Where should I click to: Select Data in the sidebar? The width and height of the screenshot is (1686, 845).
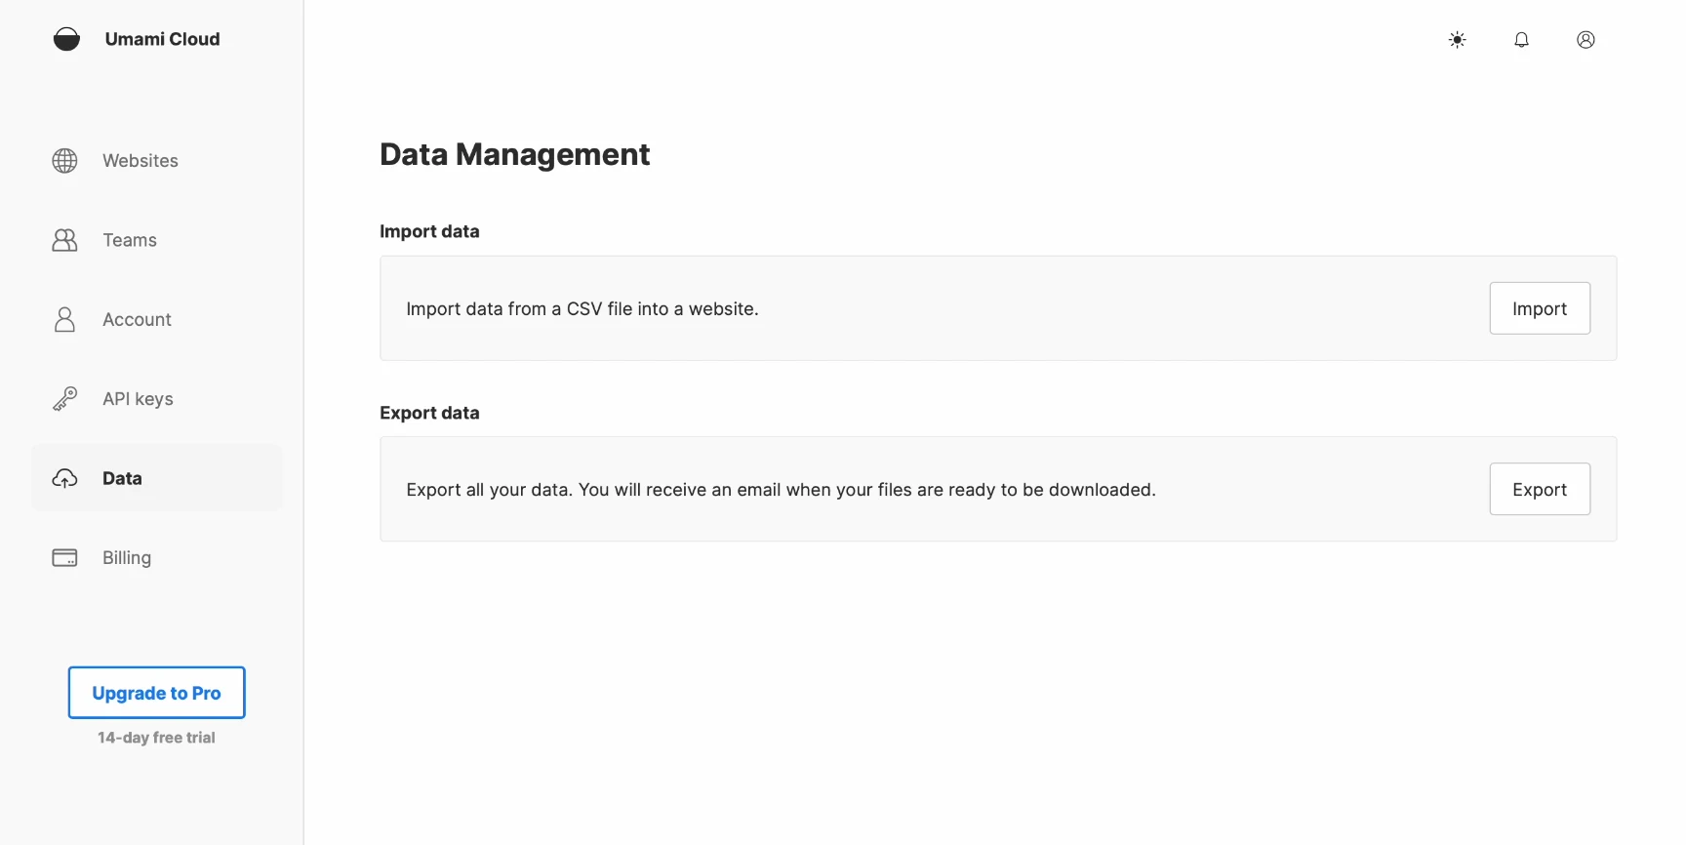click(x=123, y=477)
